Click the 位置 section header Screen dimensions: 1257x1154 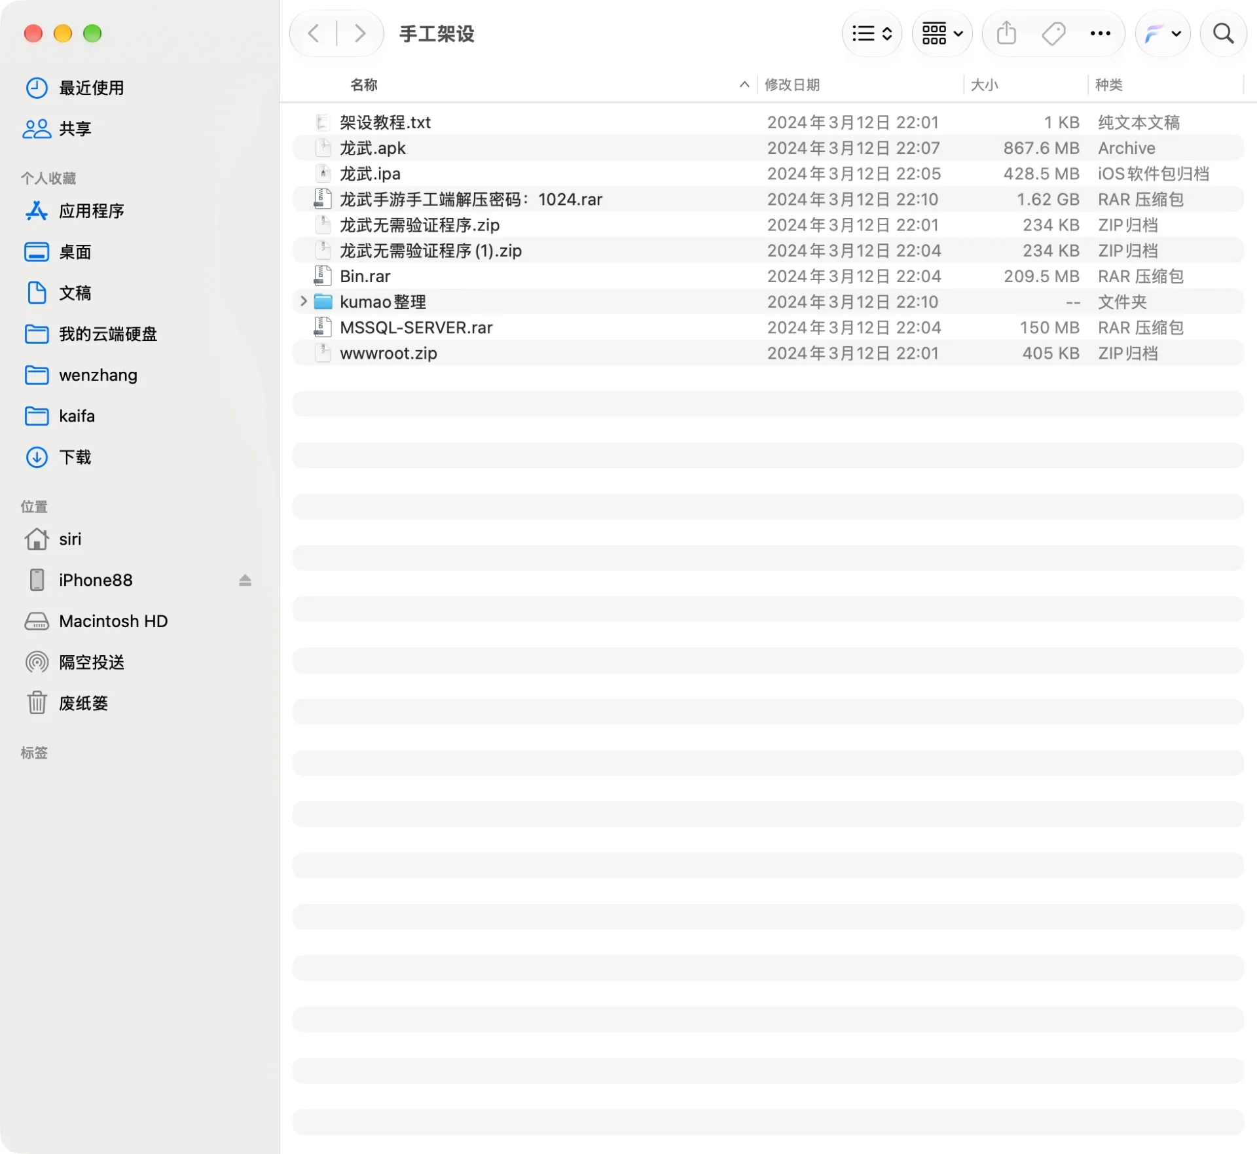click(34, 506)
